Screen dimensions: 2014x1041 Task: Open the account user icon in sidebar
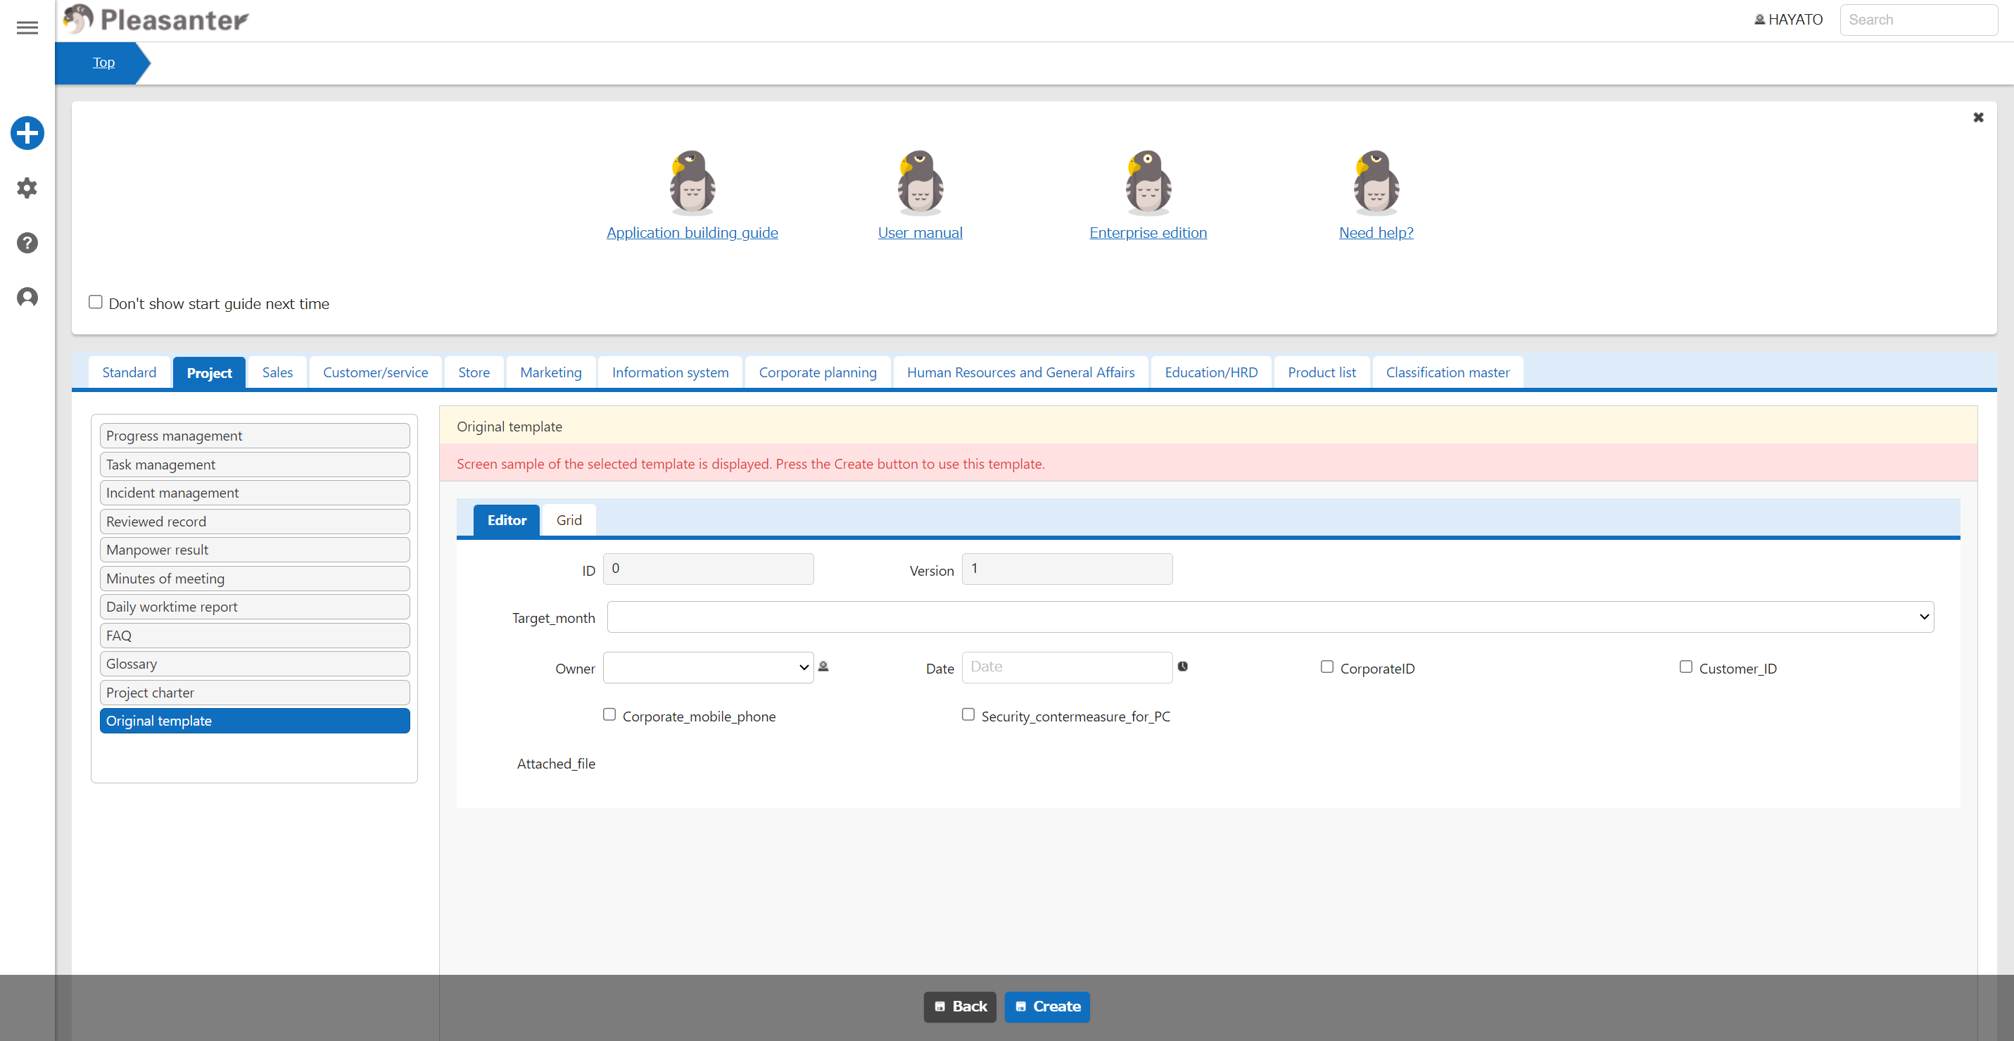pos(27,297)
